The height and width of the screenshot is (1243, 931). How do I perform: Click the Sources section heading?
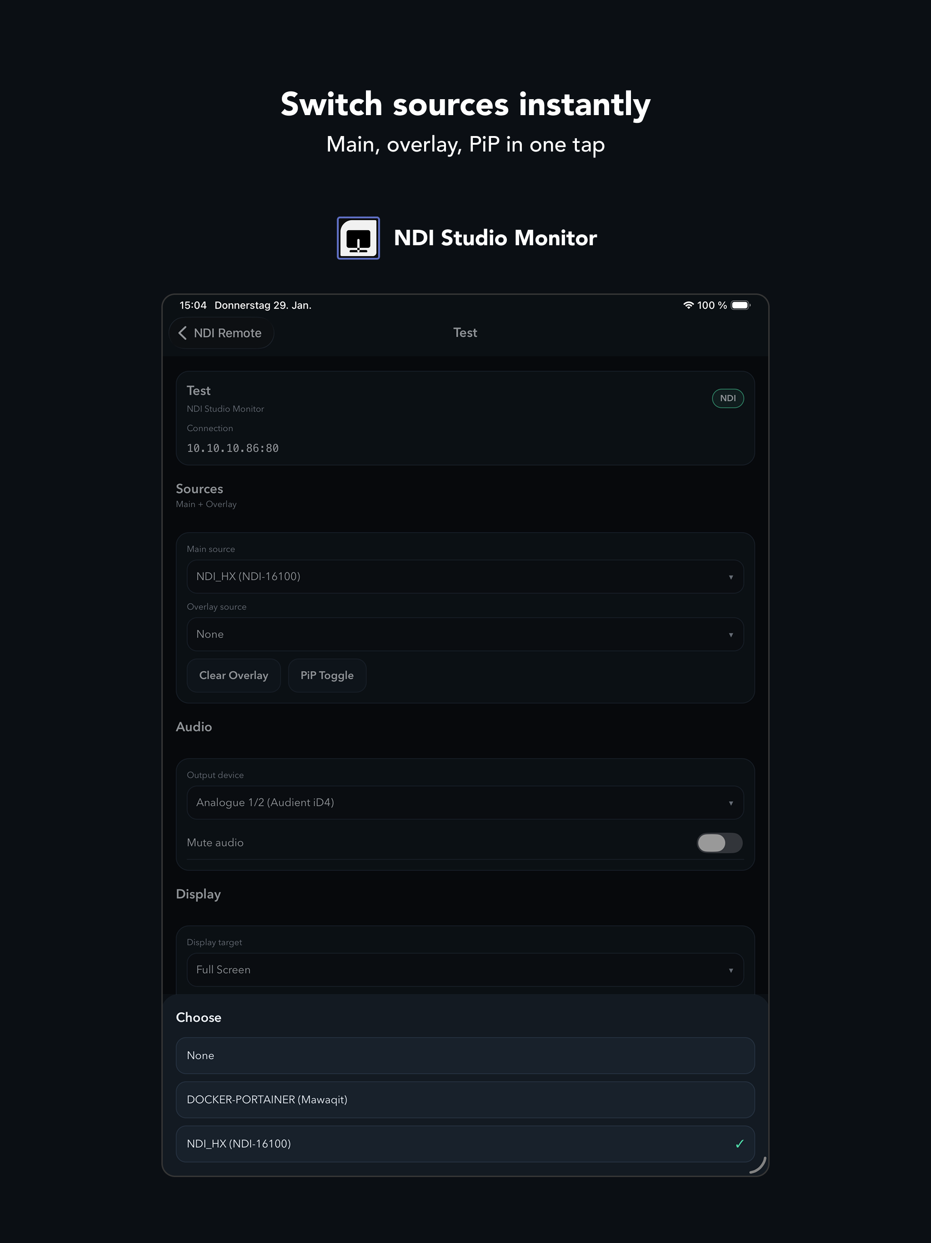(x=200, y=489)
